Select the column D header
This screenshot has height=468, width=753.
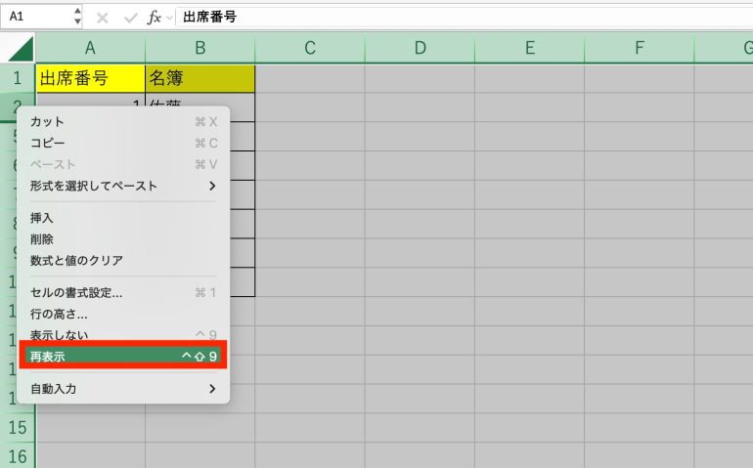(x=420, y=47)
